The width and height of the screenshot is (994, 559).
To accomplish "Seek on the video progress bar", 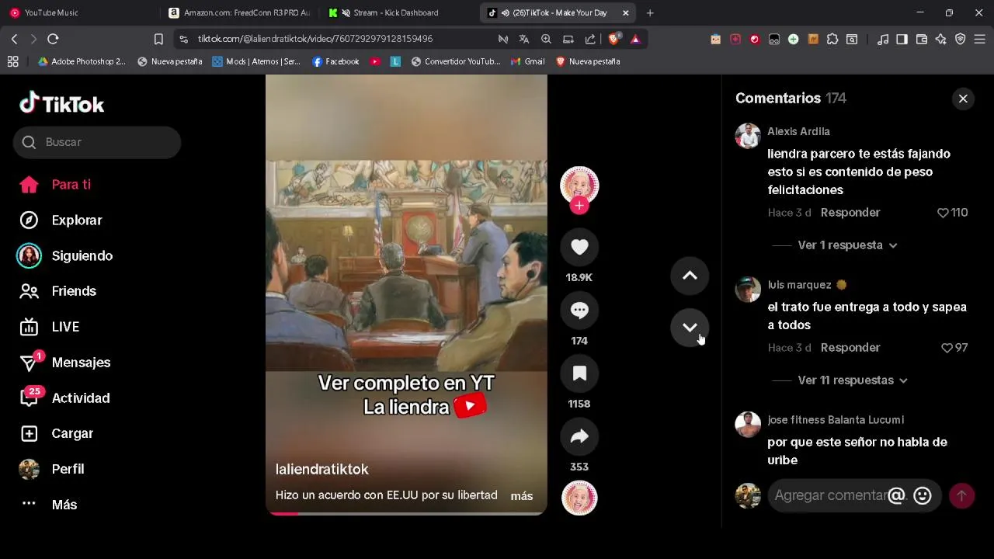I will [406, 513].
